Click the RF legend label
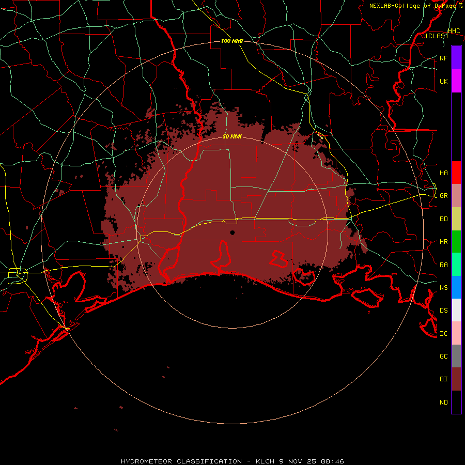 pyautogui.click(x=443, y=58)
